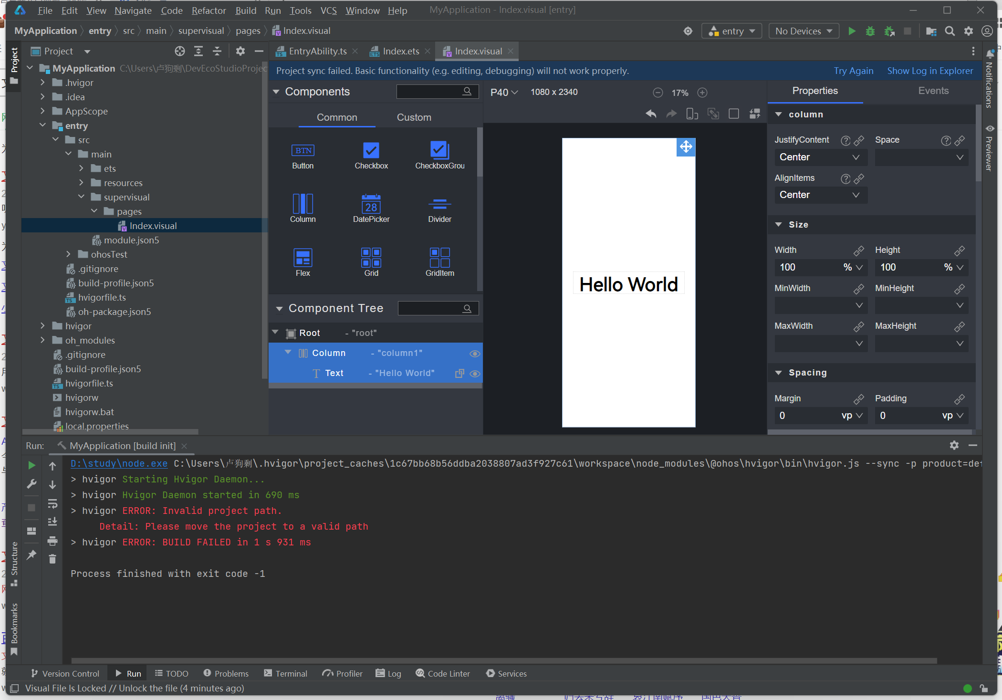Select module.json5 in the project tree
Screen dimensions: 1002x700
coord(131,240)
